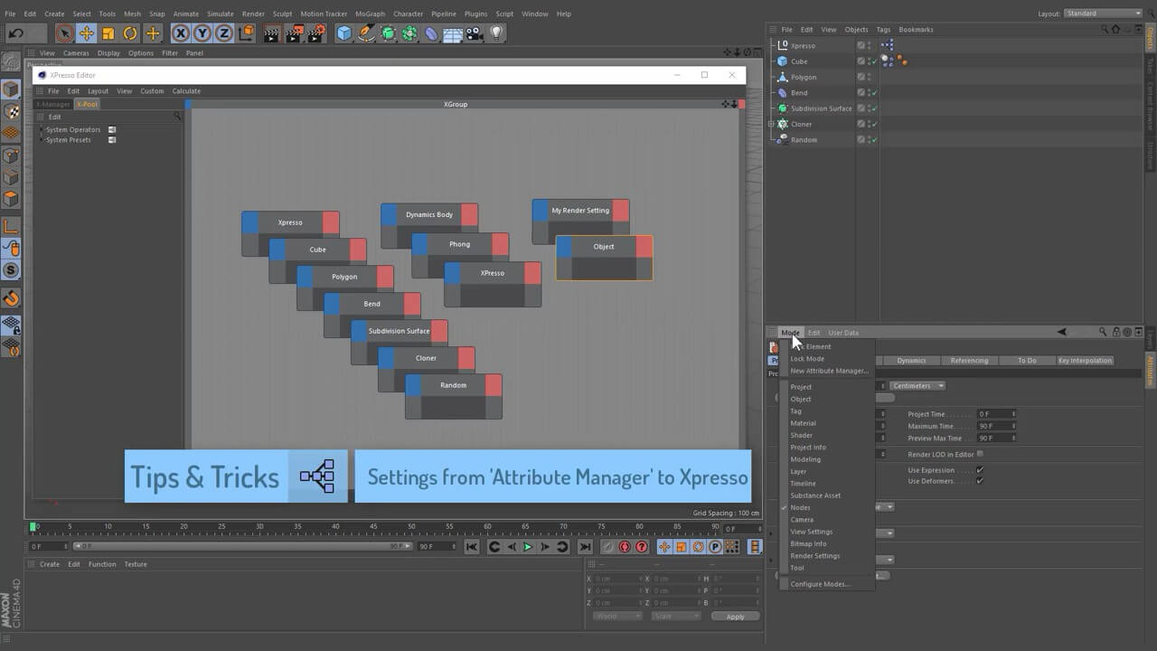The image size is (1157, 651).
Task: Click the Render to Picture Viewer icon
Action: pyautogui.click(x=294, y=33)
